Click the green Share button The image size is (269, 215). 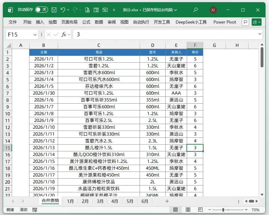click(257, 22)
